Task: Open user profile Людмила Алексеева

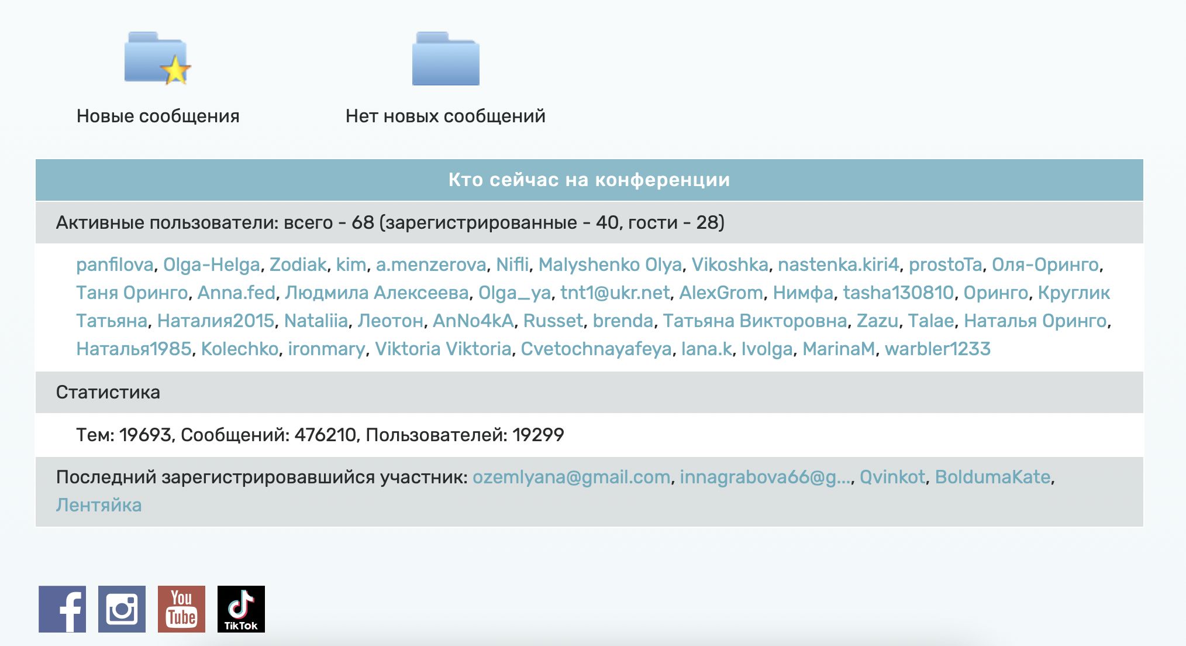Action: point(377,293)
